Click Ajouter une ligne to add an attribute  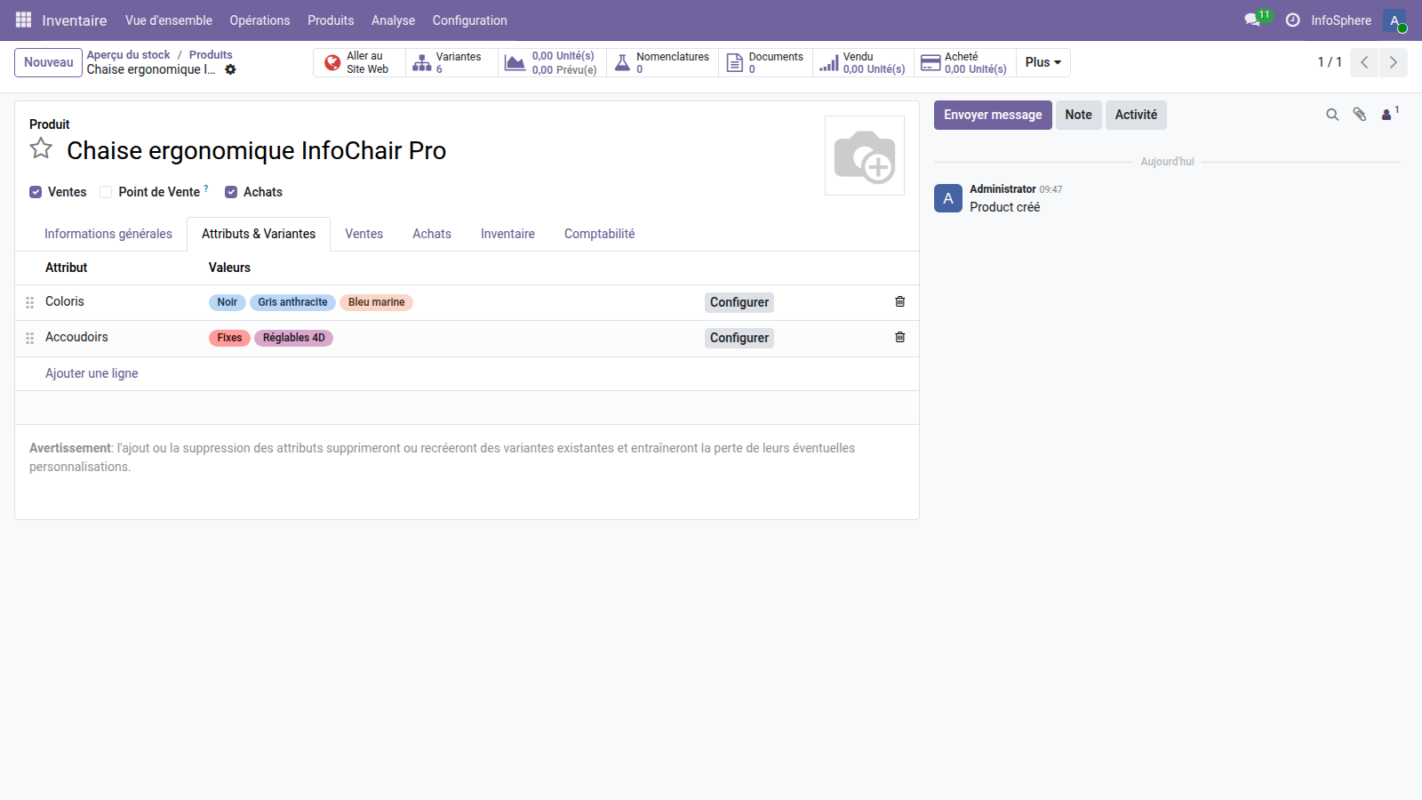92,373
